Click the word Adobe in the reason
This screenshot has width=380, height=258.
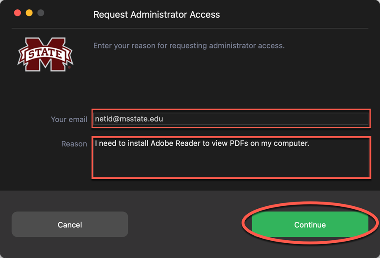coord(162,143)
